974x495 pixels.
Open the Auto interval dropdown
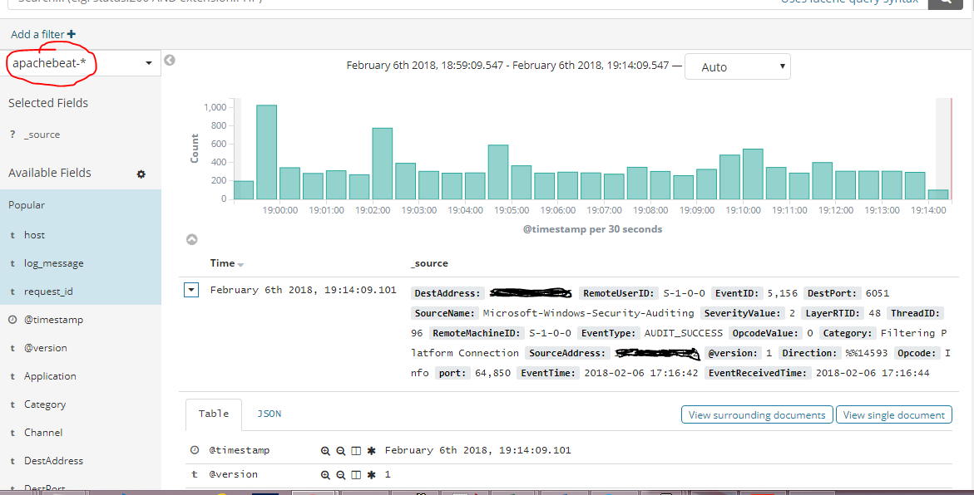737,67
